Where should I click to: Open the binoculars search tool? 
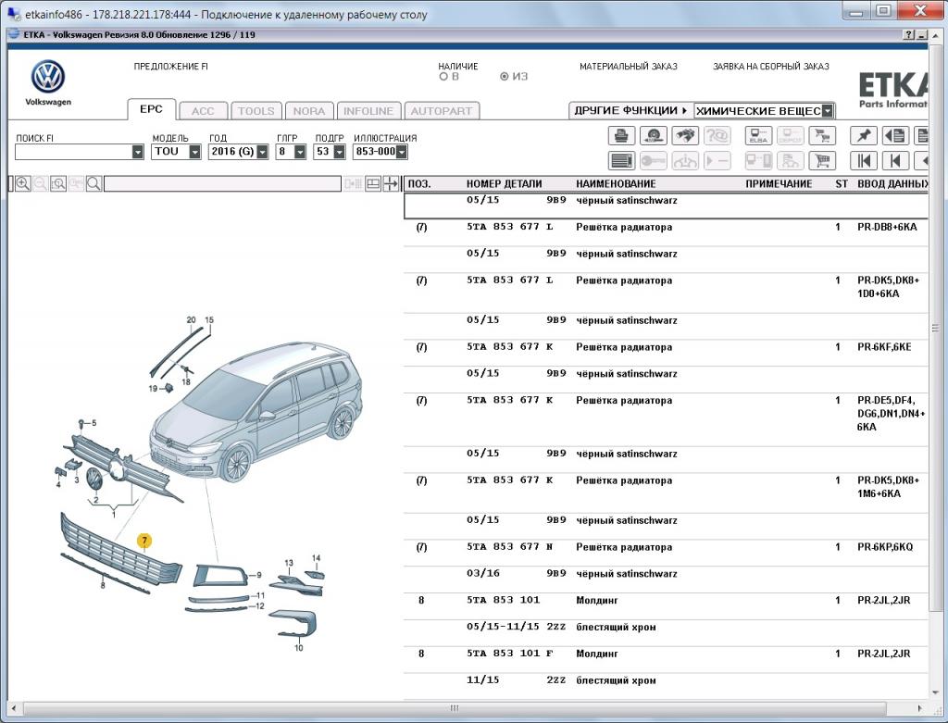685,135
